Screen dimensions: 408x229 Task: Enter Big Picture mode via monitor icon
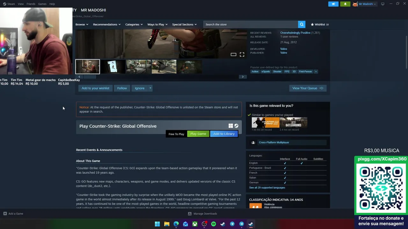(x=382, y=4)
